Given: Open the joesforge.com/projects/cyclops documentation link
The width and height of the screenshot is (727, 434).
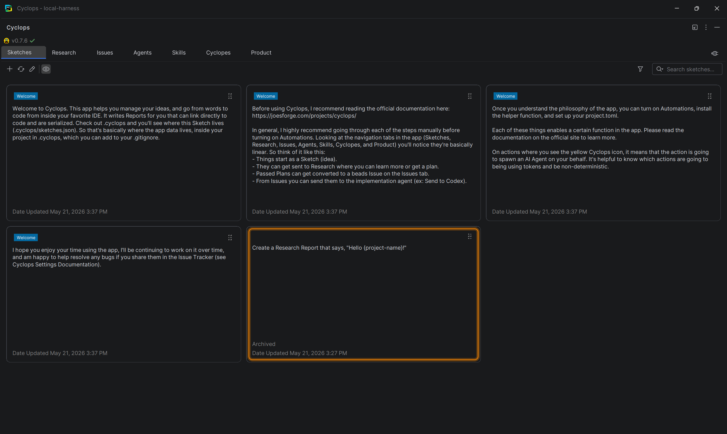Looking at the screenshot, I should (304, 116).
